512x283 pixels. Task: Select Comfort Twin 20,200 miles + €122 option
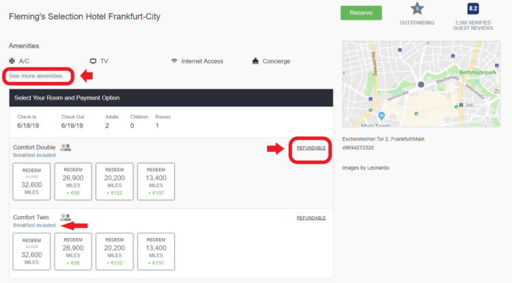[x=115, y=252]
